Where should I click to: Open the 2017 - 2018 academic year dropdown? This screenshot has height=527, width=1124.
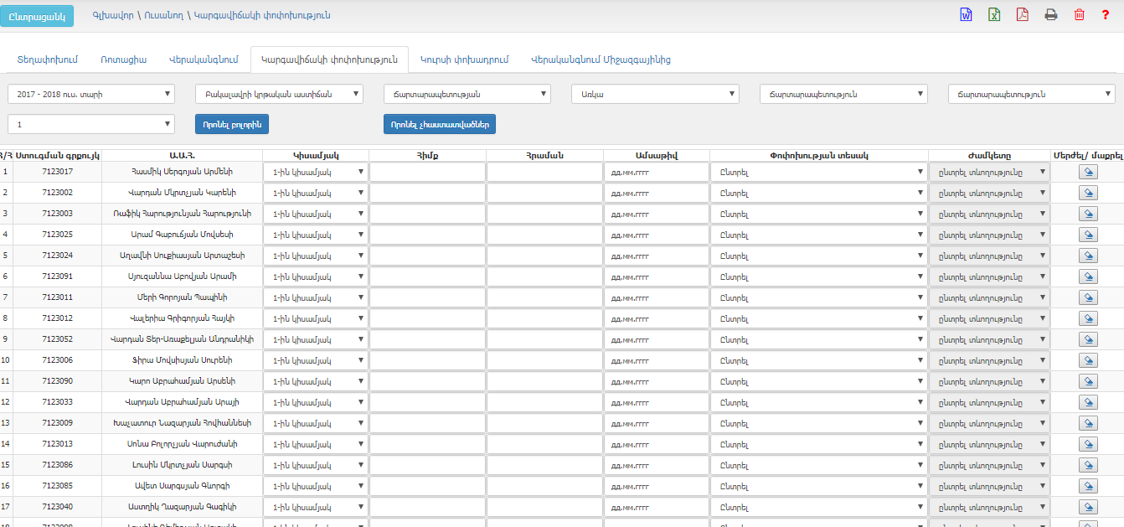pos(91,94)
